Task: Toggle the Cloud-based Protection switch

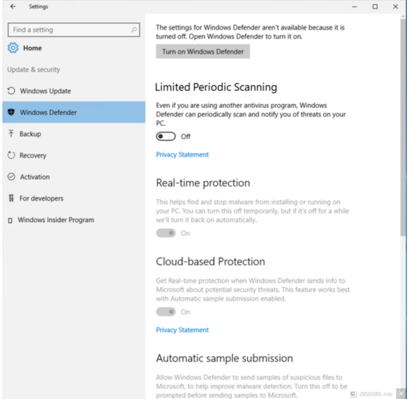Action: 166,311
